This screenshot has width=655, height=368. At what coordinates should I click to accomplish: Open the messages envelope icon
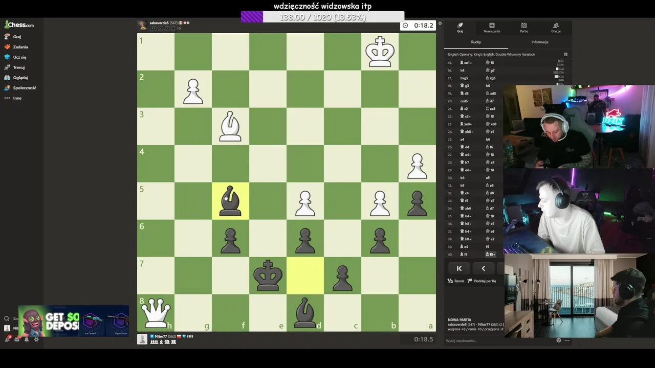pos(17,339)
